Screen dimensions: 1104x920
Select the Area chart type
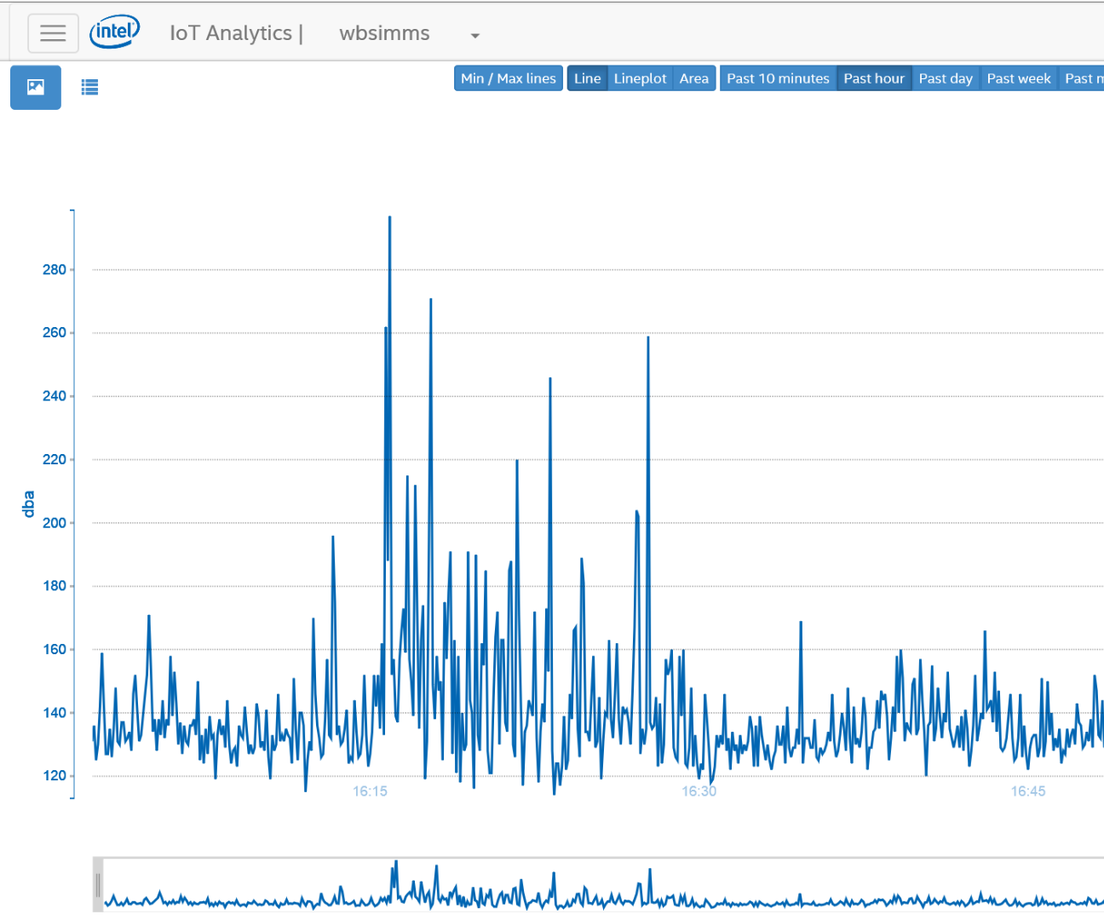(694, 78)
